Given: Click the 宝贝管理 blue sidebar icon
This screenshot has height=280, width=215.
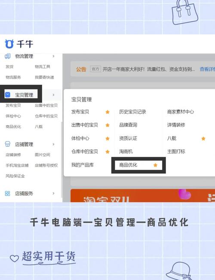Looking at the screenshot, I should coord(8,95).
